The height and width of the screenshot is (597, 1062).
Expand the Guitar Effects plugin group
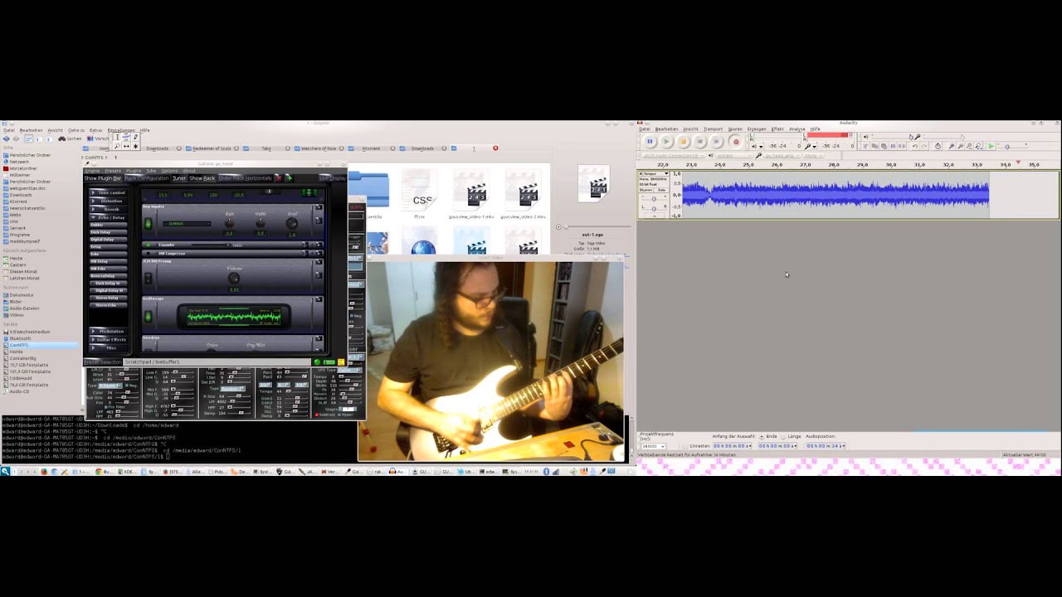tap(109, 340)
